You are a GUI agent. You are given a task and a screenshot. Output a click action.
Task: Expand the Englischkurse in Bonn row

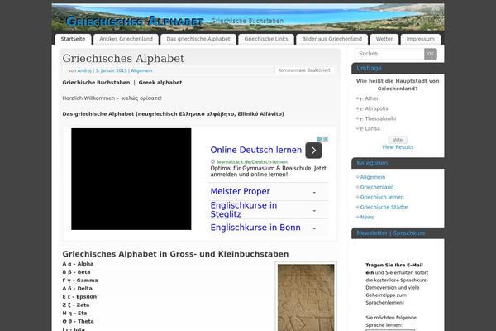pyautogui.click(x=314, y=228)
